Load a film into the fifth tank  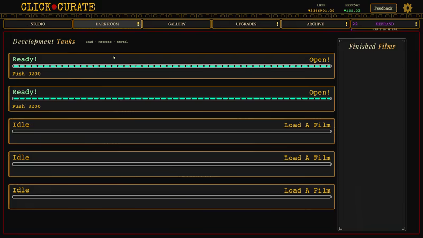click(307, 190)
